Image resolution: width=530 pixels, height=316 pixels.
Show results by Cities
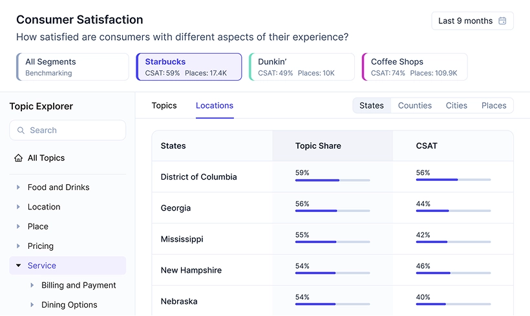click(456, 105)
